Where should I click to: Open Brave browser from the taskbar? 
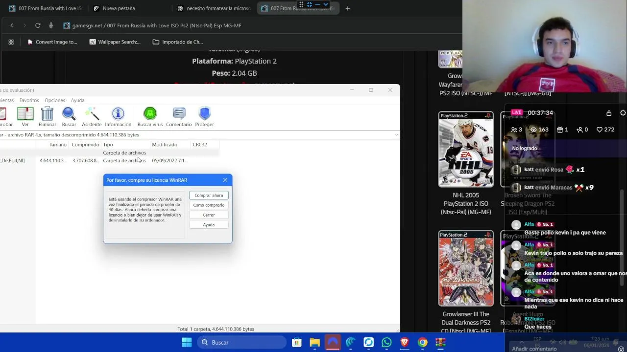pyautogui.click(x=405, y=342)
